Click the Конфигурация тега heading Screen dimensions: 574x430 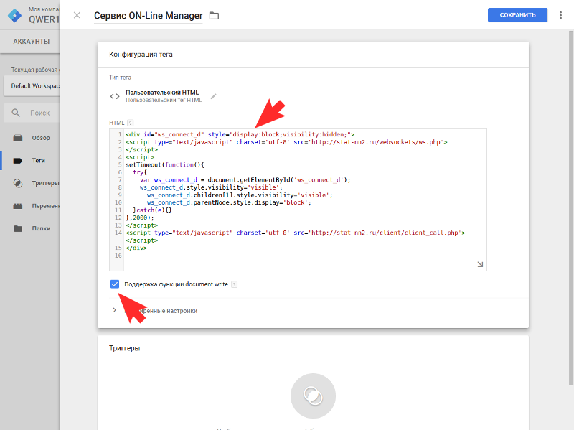141,55
